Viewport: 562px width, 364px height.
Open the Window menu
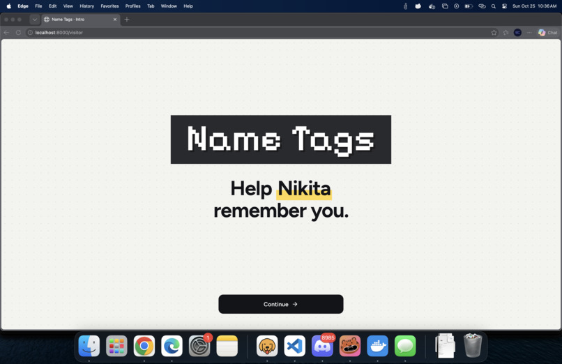click(x=169, y=6)
